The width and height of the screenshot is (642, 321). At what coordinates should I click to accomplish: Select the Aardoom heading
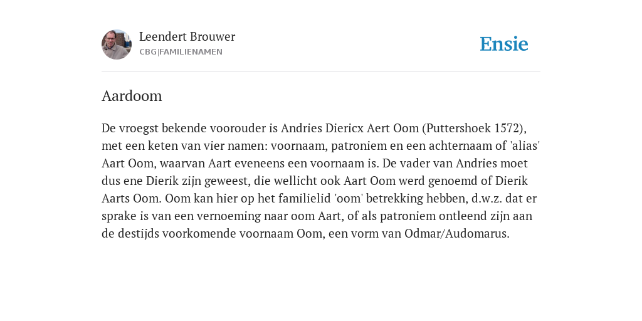(x=132, y=96)
